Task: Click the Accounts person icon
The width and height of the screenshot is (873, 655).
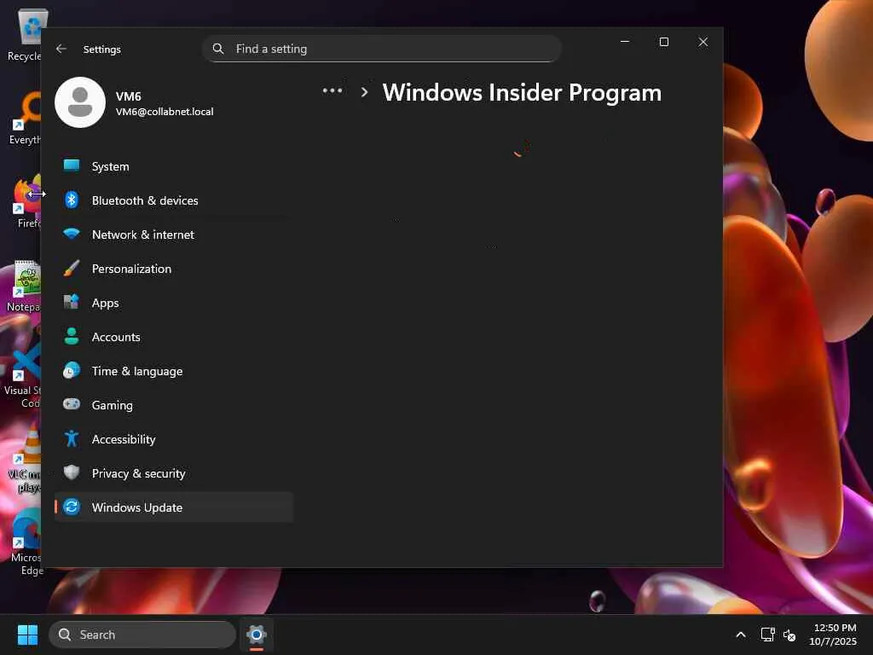Action: (72, 336)
